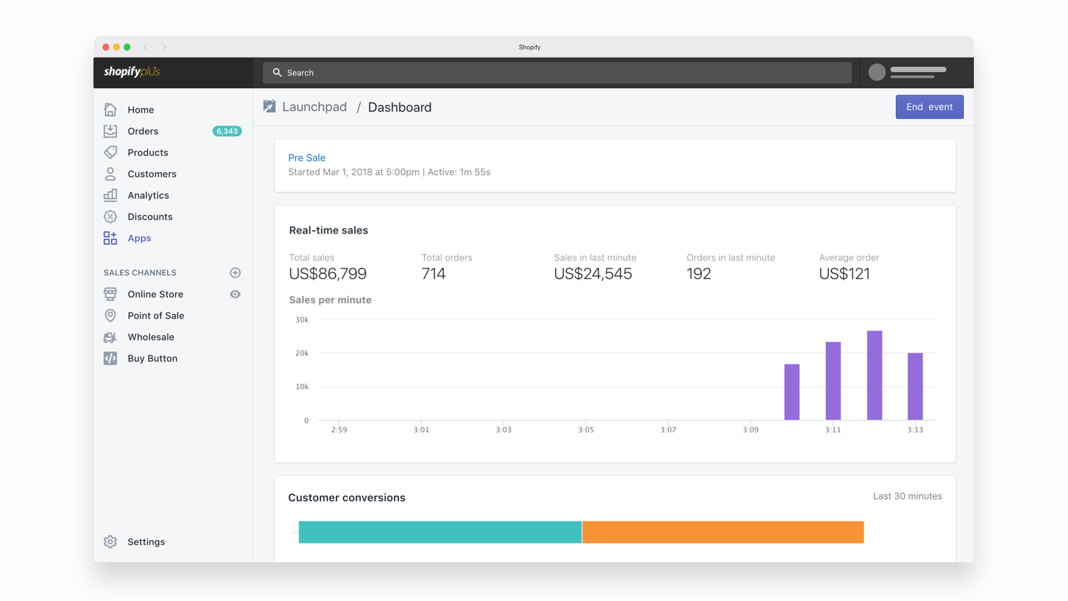The image size is (1068, 601).
Task: Select the Customers icon
Action: [110, 174]
